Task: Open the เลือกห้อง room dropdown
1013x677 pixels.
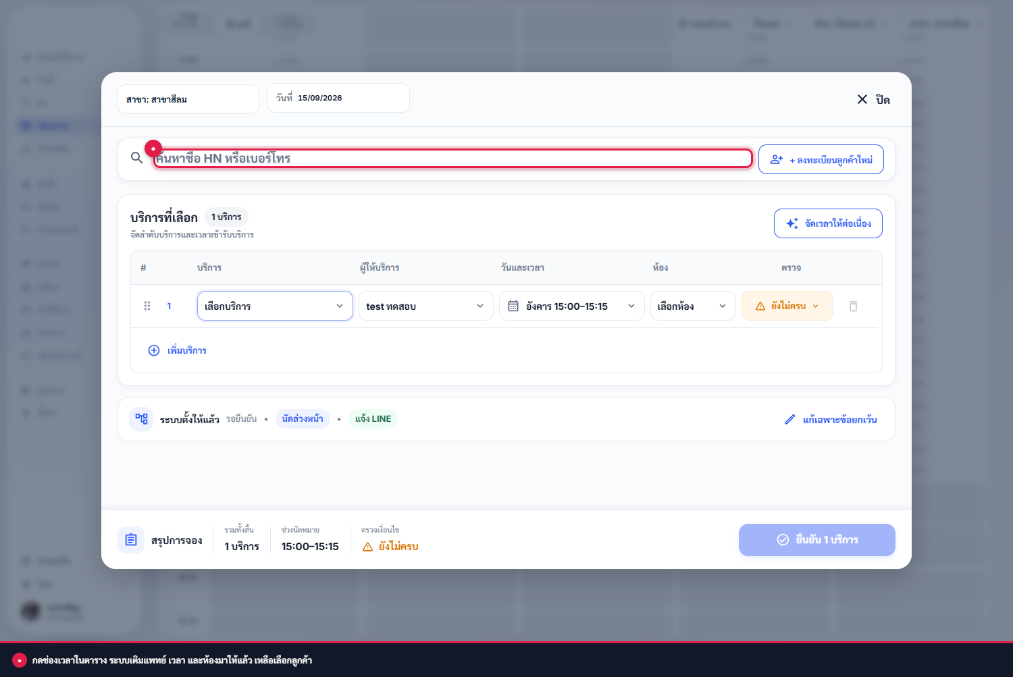Action: [693, 306]
